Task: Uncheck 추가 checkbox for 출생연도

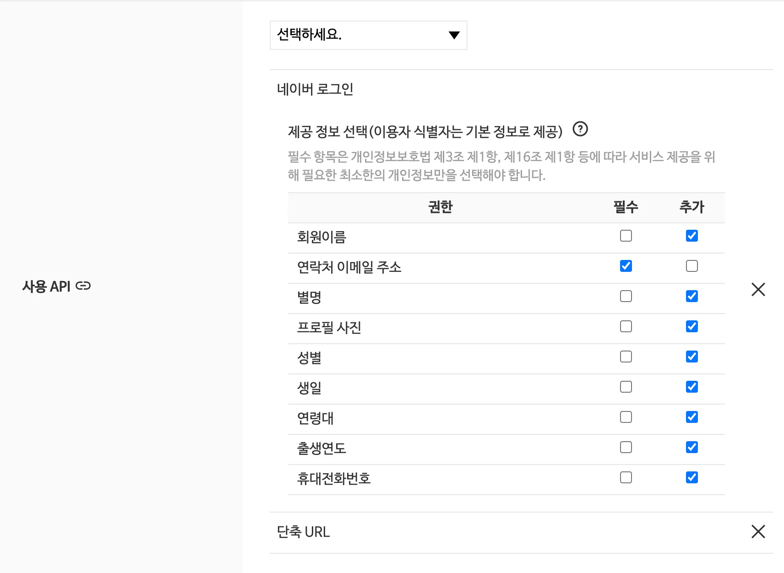Action: pyautogui.click(x=691, y=447)
